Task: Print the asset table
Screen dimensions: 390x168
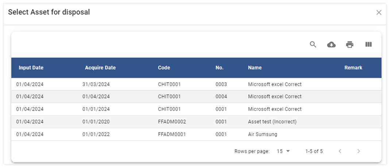Action: click(350, 44)
